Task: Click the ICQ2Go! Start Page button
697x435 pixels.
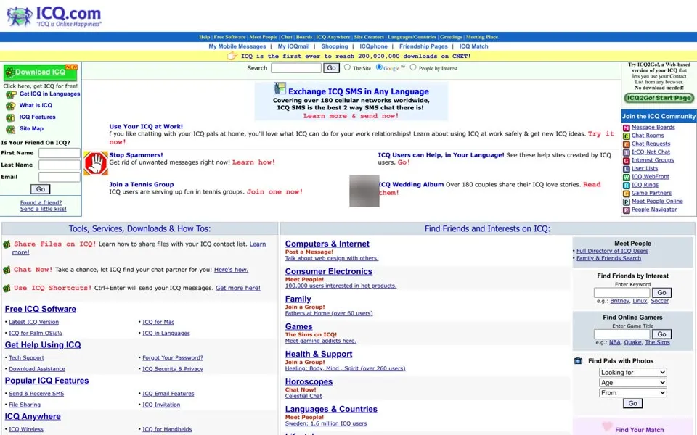Action: click(659, 98)
